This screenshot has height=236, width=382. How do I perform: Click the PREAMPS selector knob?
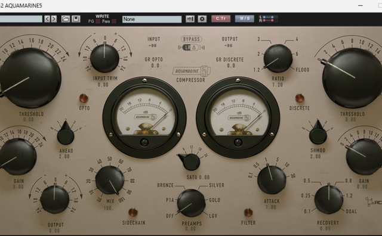click(x=191, y=203)
